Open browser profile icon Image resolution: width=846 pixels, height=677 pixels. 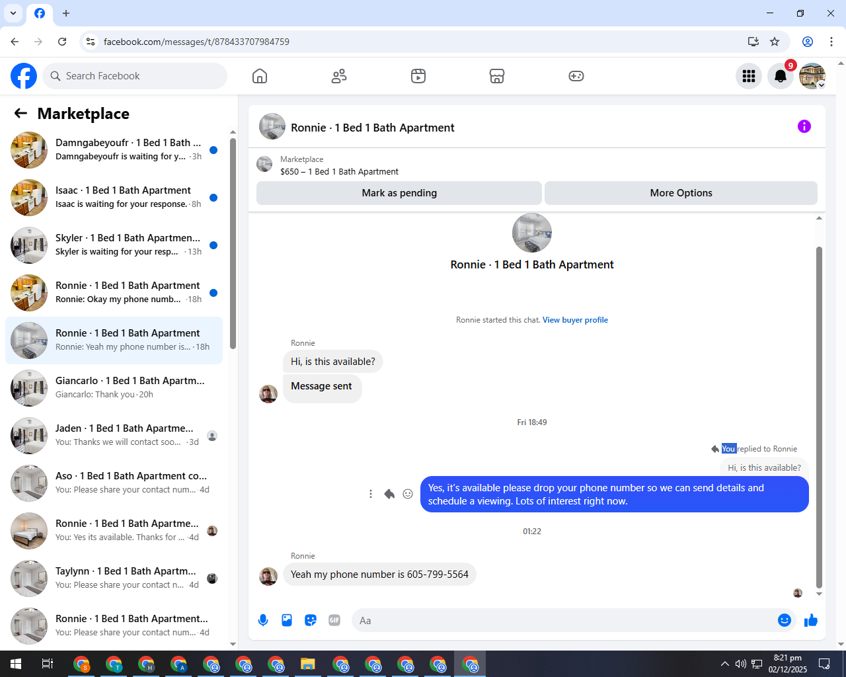click(x=808, y=42)
